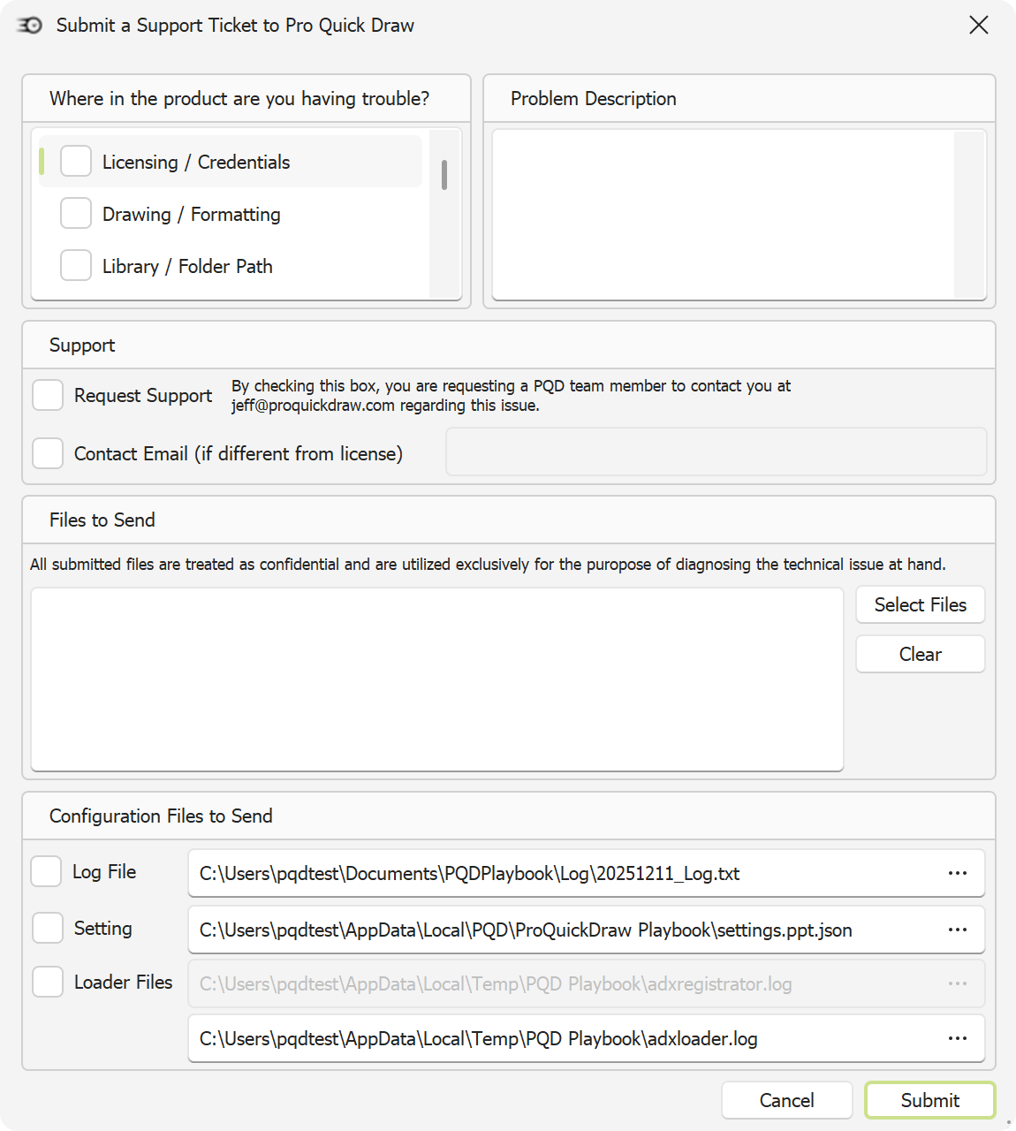Open the ellipsis browser for the Log File path
The height and width of the screenshot is (1131, 1016).
point(958,873)
